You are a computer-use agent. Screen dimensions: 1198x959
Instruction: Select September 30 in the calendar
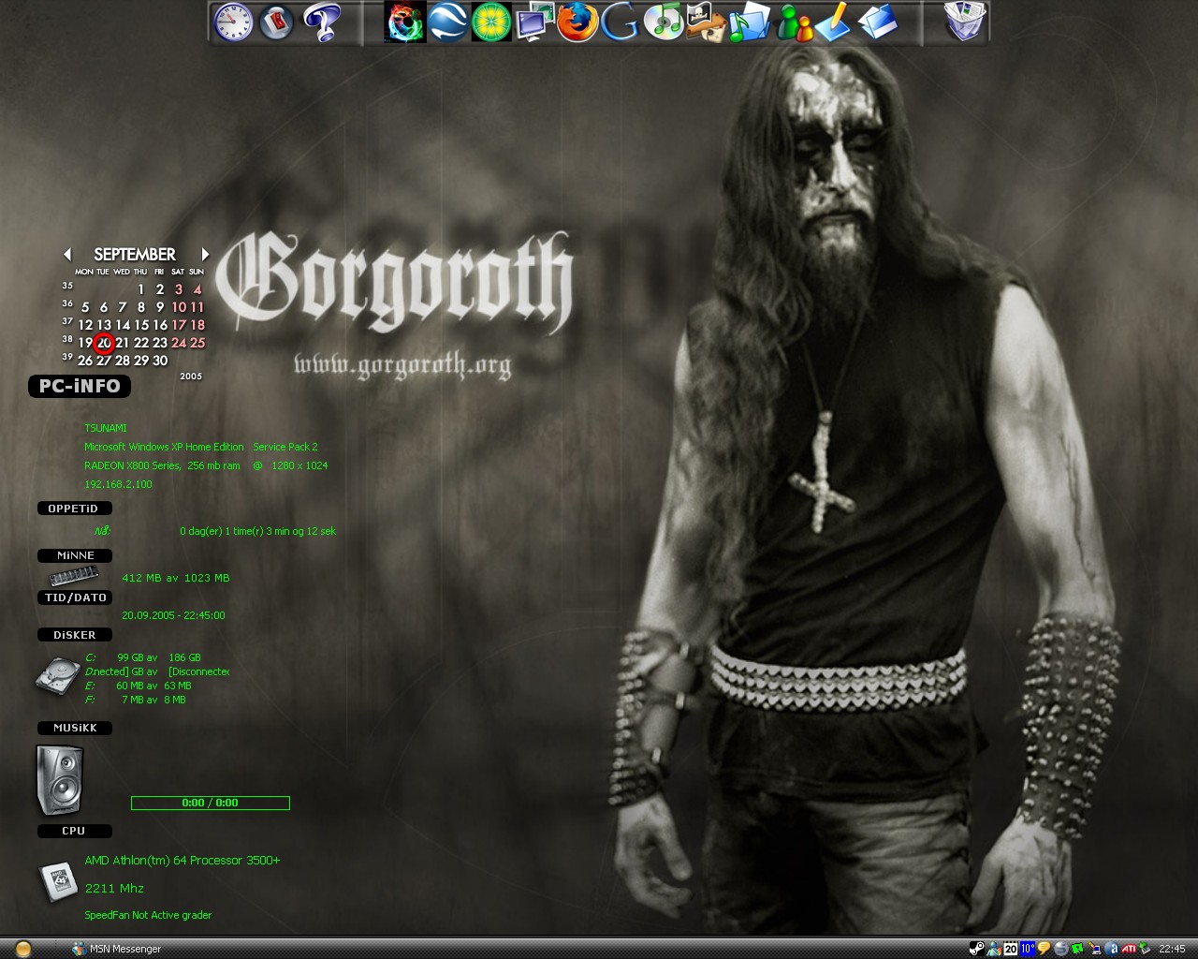click(160, 361)
